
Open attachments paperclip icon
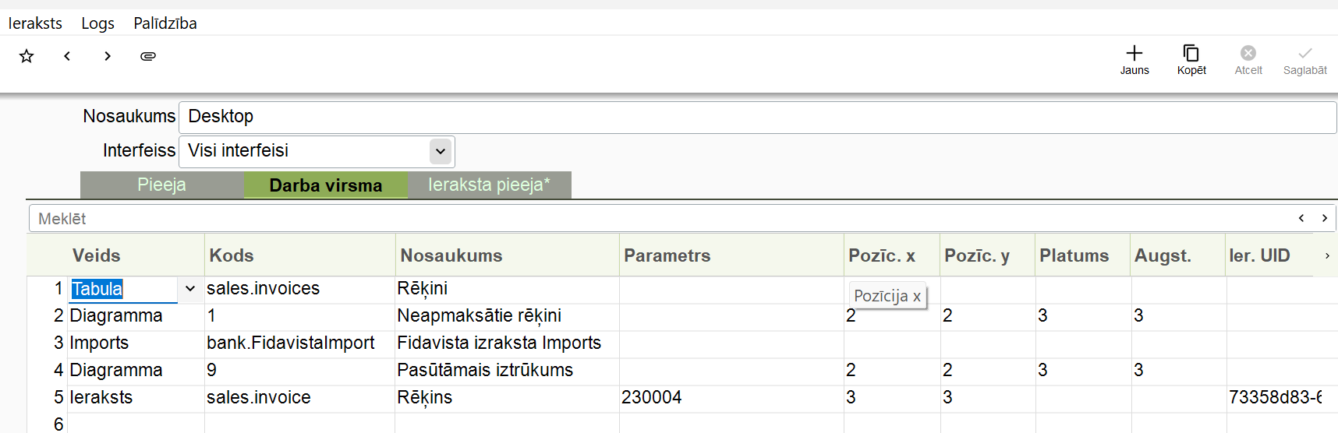pos(148,56)
